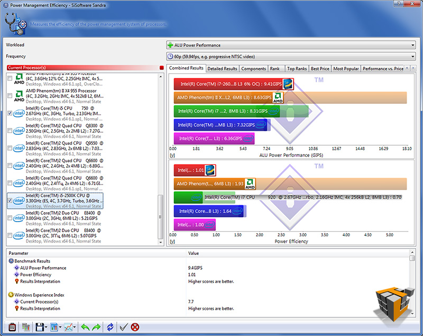Click the green back arrow
The width and height of the screenshot is (423, 336).
click(x=85, y=327)
